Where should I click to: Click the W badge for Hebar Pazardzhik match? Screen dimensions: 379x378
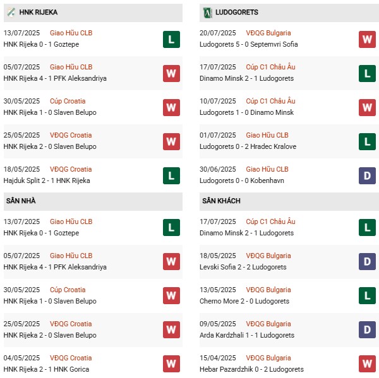(x=367, y=364)
